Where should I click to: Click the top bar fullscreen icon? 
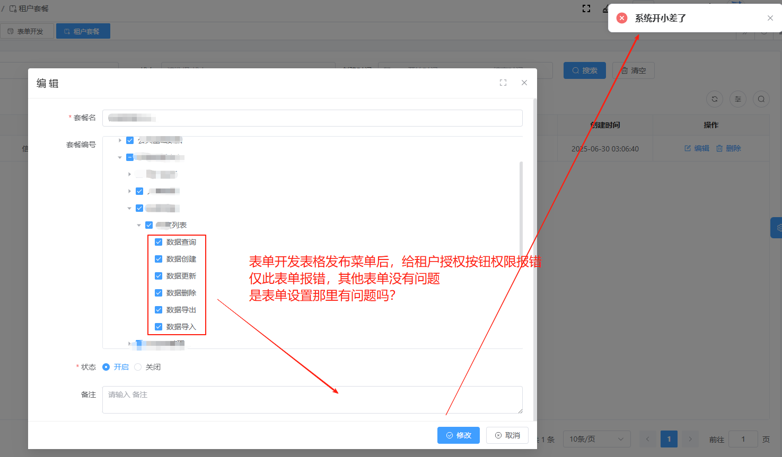586,8
